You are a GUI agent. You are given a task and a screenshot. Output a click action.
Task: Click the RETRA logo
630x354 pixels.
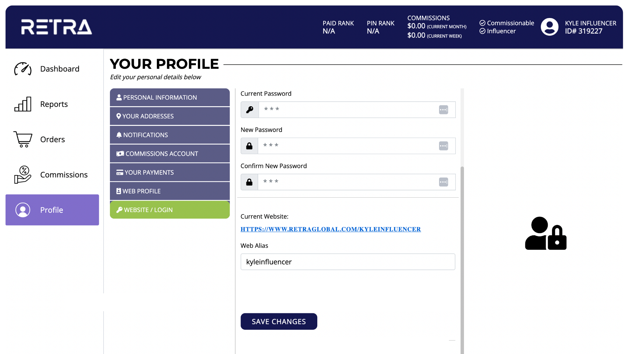[x=56, y=27]
